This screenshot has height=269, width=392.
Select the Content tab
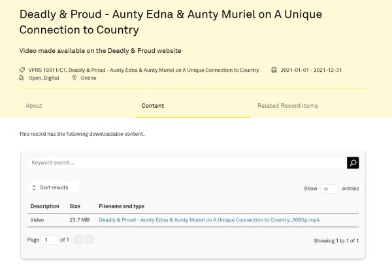point(153,106)
